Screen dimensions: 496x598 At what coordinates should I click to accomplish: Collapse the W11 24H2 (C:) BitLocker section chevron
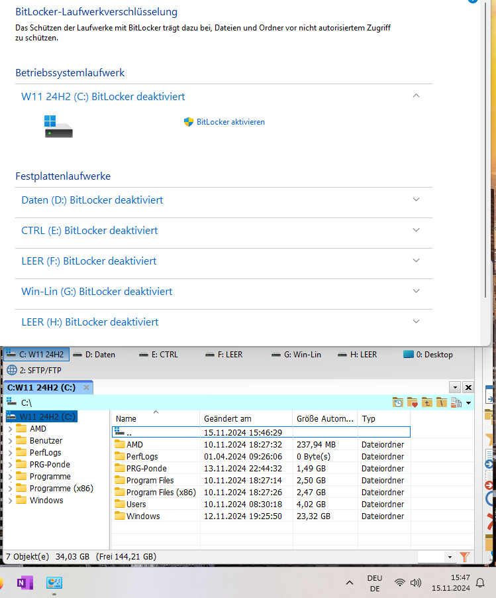416,95
